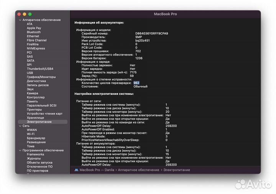Select ПО принтеров sidebar item
Viewport: 276px width, 194px height.
coord(37,171)
